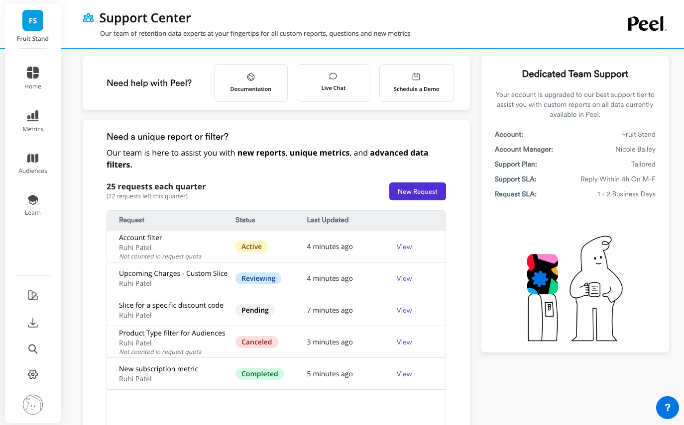This screenshot has width=684, height=425.
Task: Click the Documentation globe icon
Action: pos(251,77)
